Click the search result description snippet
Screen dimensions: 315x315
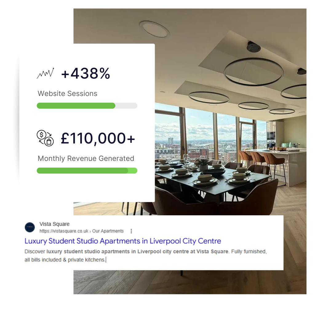pos(146,256)
